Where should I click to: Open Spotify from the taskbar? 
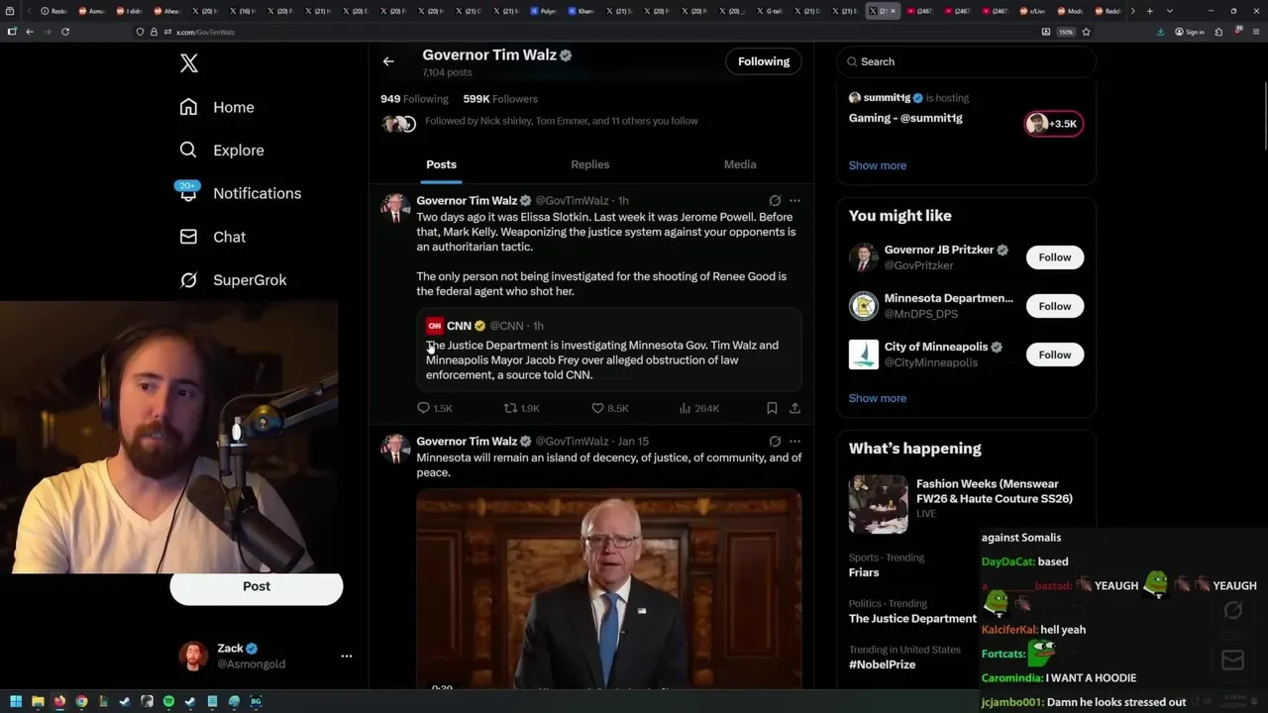pos(168,701)
